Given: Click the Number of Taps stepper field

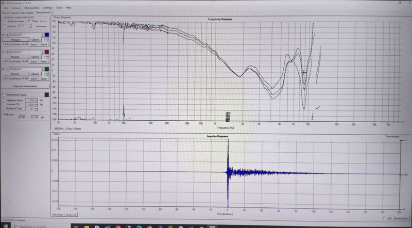Looking at the screenshot, I should (x=31, y=109).
